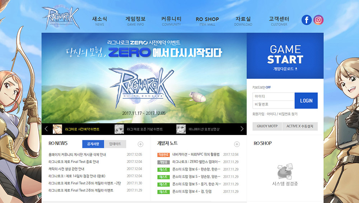Image resolution: width=359 pixels, height=203 pixels.
Task: Open note 몬스터 드랍 정보 5 - 양손창
Action: click(x=196, y=177)
